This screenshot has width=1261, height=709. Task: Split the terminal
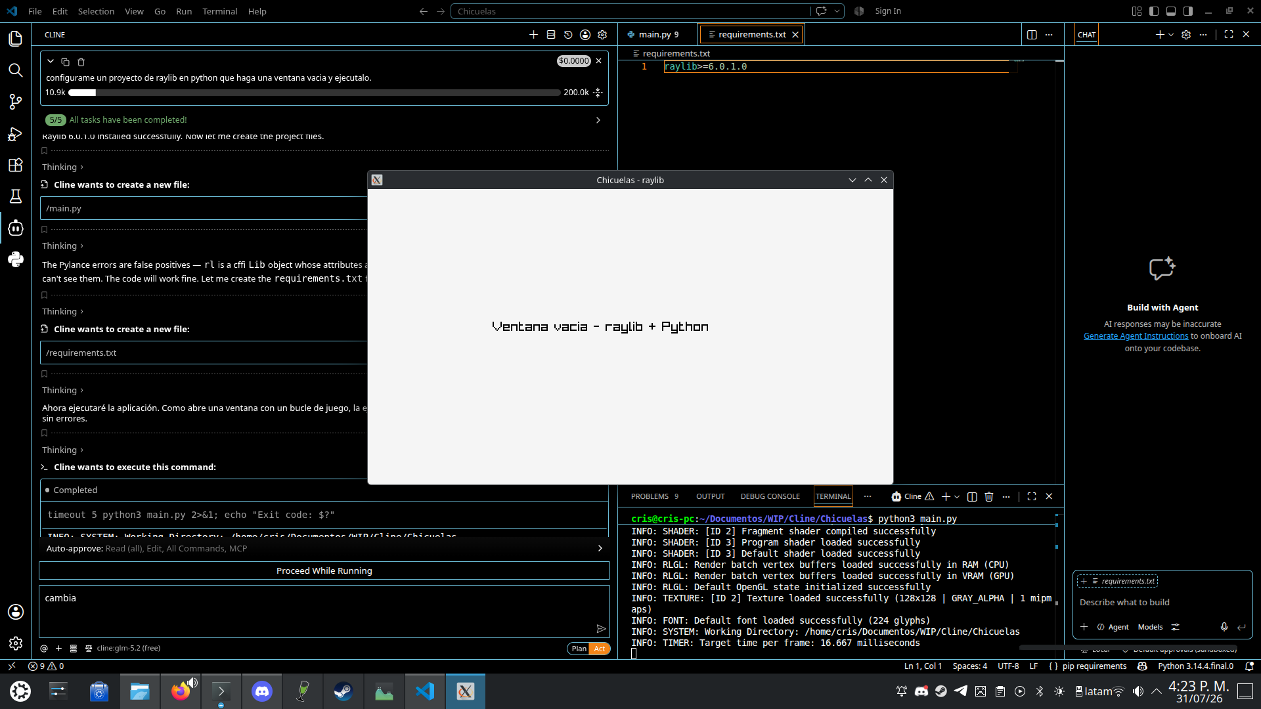pyautogui.click(x=972, y=497)
